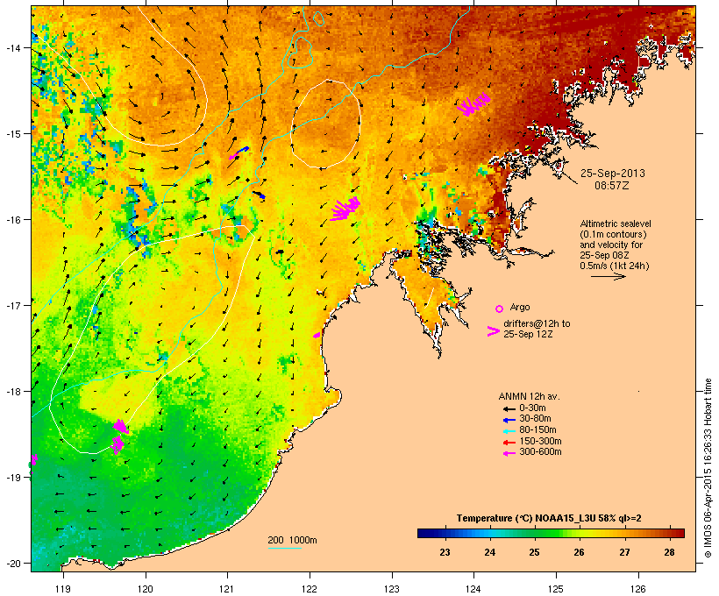Click the longitude axis label 126
719x596 pixels.
click(x=638, y=589)
